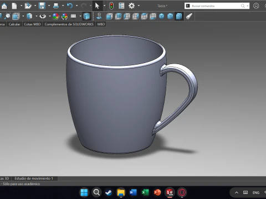Image resolution: width=266 pixels, height=199 pixels.
Task: Click the Open file icon
Action: [x=28, y=6]
